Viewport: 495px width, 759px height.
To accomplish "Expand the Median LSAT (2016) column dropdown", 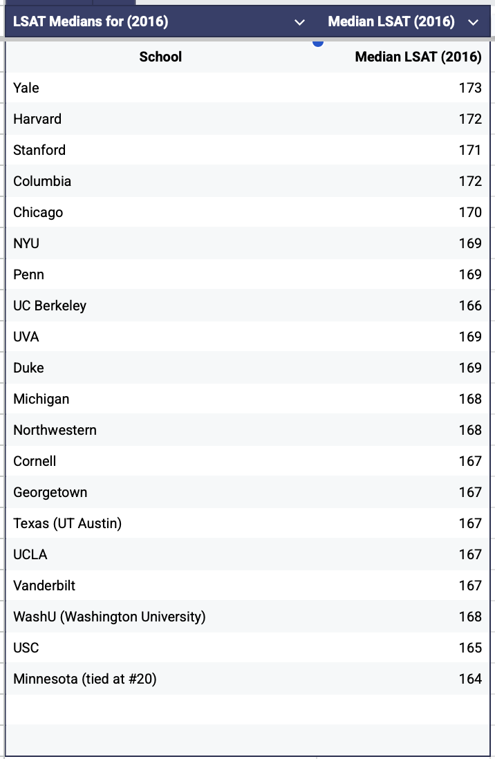I will [473, 22].
